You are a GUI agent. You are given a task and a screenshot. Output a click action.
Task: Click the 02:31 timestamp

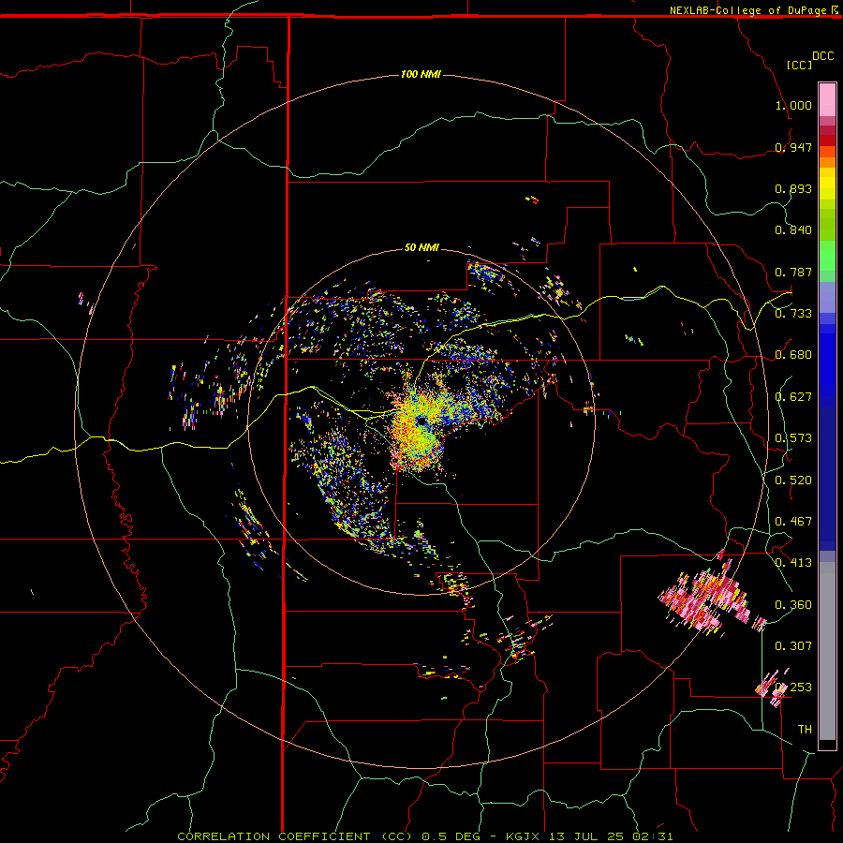[653, 836]
